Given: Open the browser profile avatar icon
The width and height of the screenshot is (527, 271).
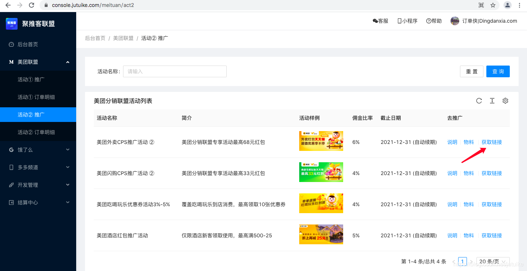Looking at the screenshot, I should pos(508,5).
